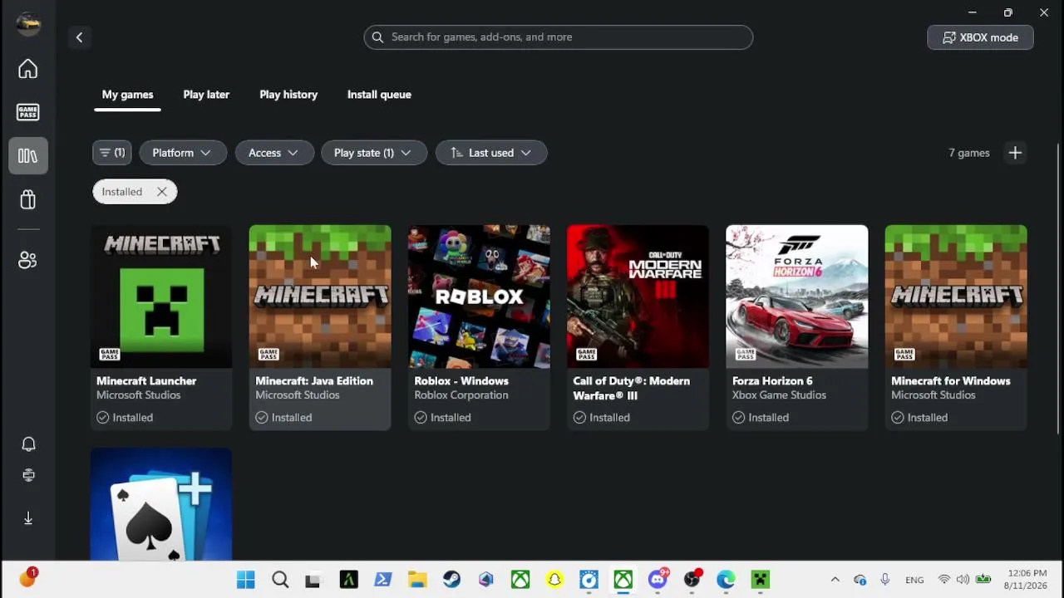Click the 'Minecraft: Java Edition' title
The height and width of the screenshot is (598, 1064).
[314, 381]
